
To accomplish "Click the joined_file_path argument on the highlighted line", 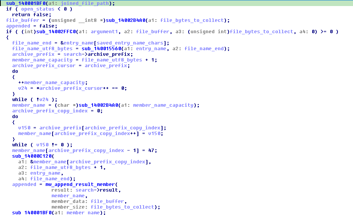I will point(85,3).
